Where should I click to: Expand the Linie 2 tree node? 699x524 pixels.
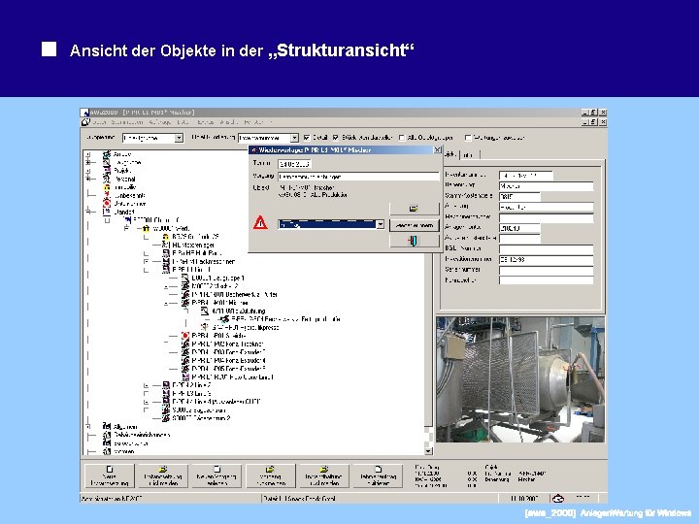point(147,385)
